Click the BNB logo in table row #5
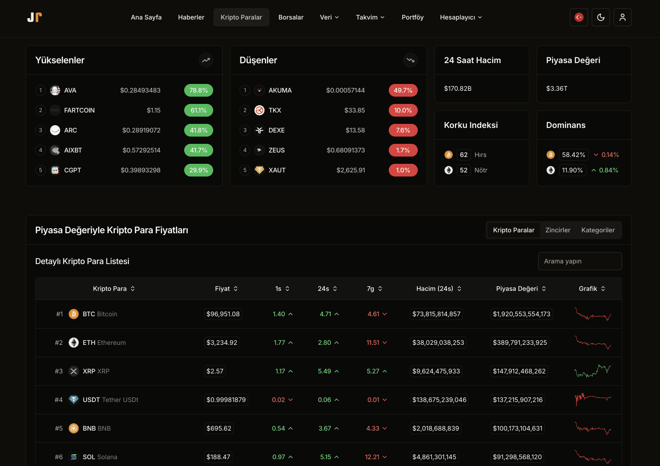Image resolution: width=660 pixels, height=466 pixels. (73, 428)
